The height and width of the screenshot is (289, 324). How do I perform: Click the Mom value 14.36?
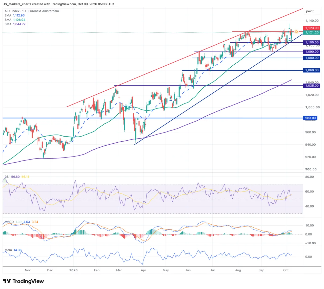pos(17,250)
